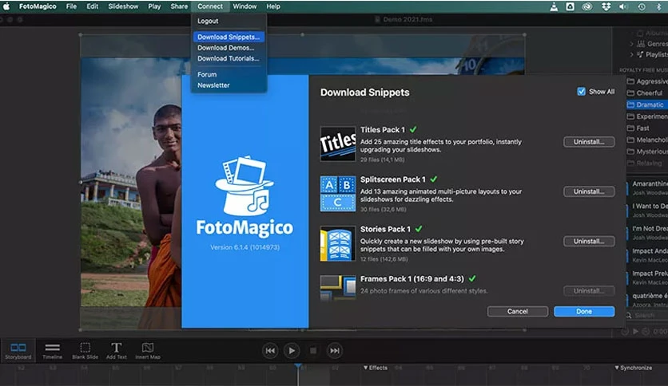
Task: Switch to Timeline view
Action: click(x=53, y=351)
